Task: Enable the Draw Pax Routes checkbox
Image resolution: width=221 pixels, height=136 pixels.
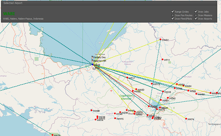Action: (x=173, y=15)
